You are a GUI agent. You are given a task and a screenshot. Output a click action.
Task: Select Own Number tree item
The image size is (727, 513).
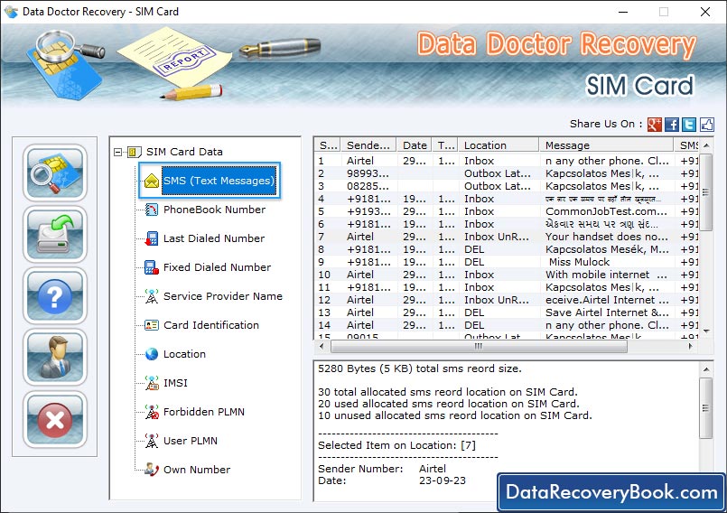pyautogui.click(x=197, y=470)
